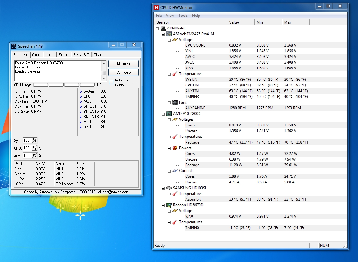Click the SAMSUNG HD103SJ hard drive icon
Viewport: 358px width, 262px height.
(x=169, y=188)
